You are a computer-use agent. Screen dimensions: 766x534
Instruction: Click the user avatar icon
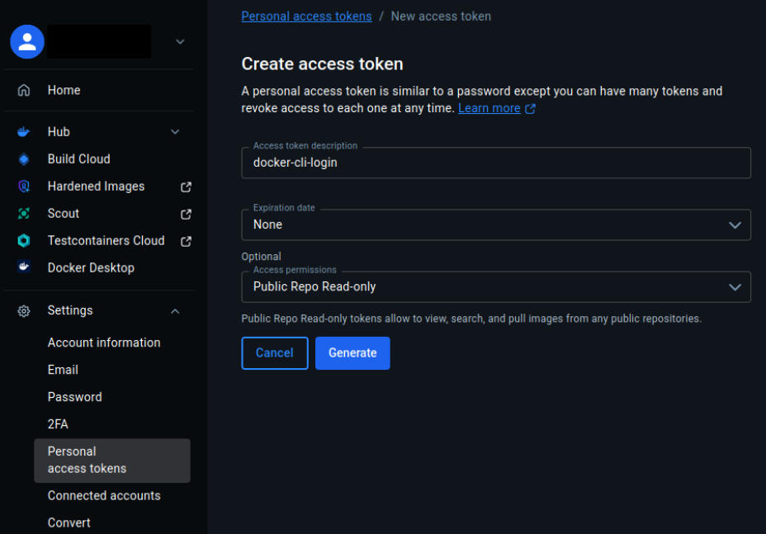(x=27, y=41)
